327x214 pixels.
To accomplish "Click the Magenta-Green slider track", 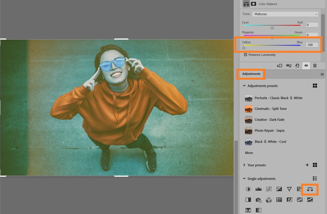I will pos(272,35).
